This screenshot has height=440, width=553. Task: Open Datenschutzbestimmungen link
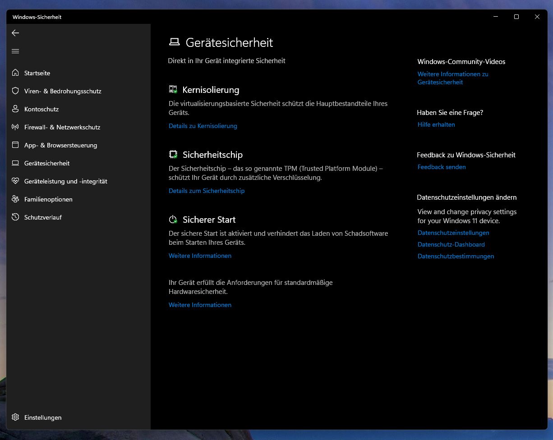pyautogui.click(x=456, y=256)
